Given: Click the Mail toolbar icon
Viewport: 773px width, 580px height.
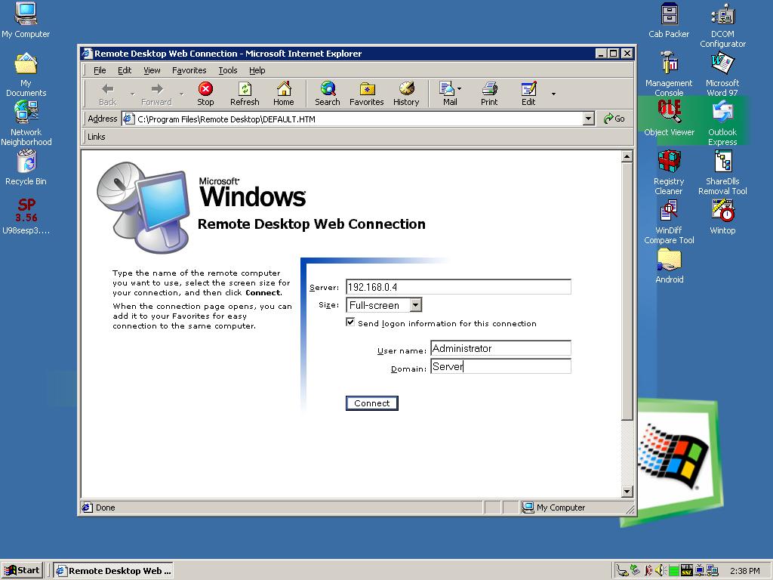Looking at the screenshot, I should coord(448,94).
